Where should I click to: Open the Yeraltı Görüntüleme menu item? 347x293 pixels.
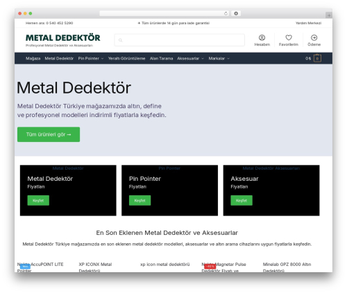click(x=126, y=58)
